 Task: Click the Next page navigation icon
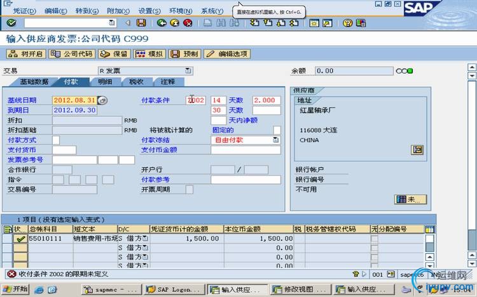point(281,23)
